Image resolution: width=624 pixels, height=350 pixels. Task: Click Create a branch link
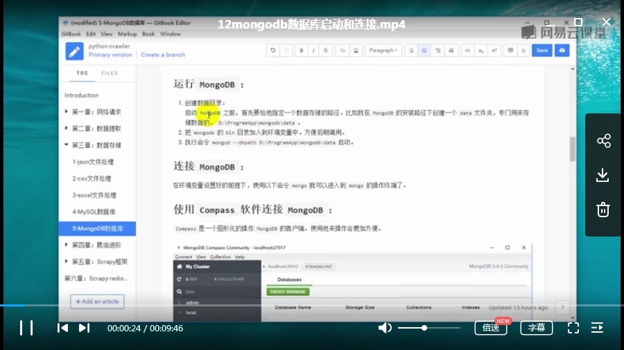point(163,55)
